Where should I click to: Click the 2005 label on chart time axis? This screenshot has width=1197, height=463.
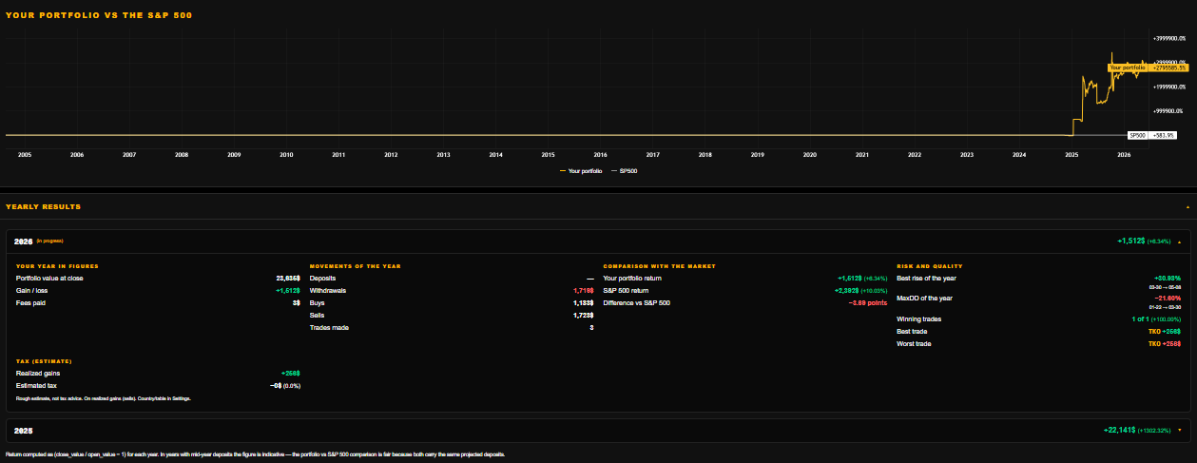(x=25, y=154)
